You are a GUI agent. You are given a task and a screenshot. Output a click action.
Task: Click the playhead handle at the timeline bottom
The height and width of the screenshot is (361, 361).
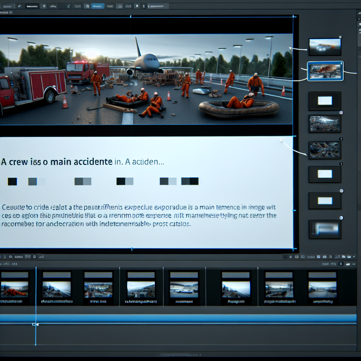point(35,324)
